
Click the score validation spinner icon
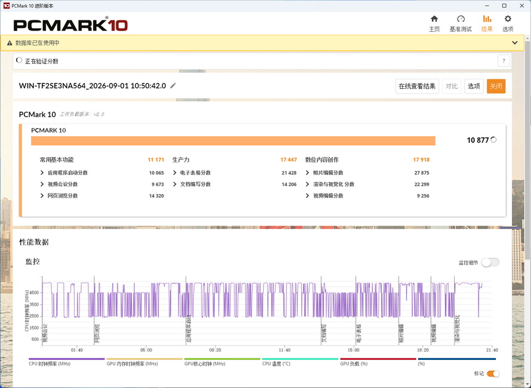coord(19,60)
